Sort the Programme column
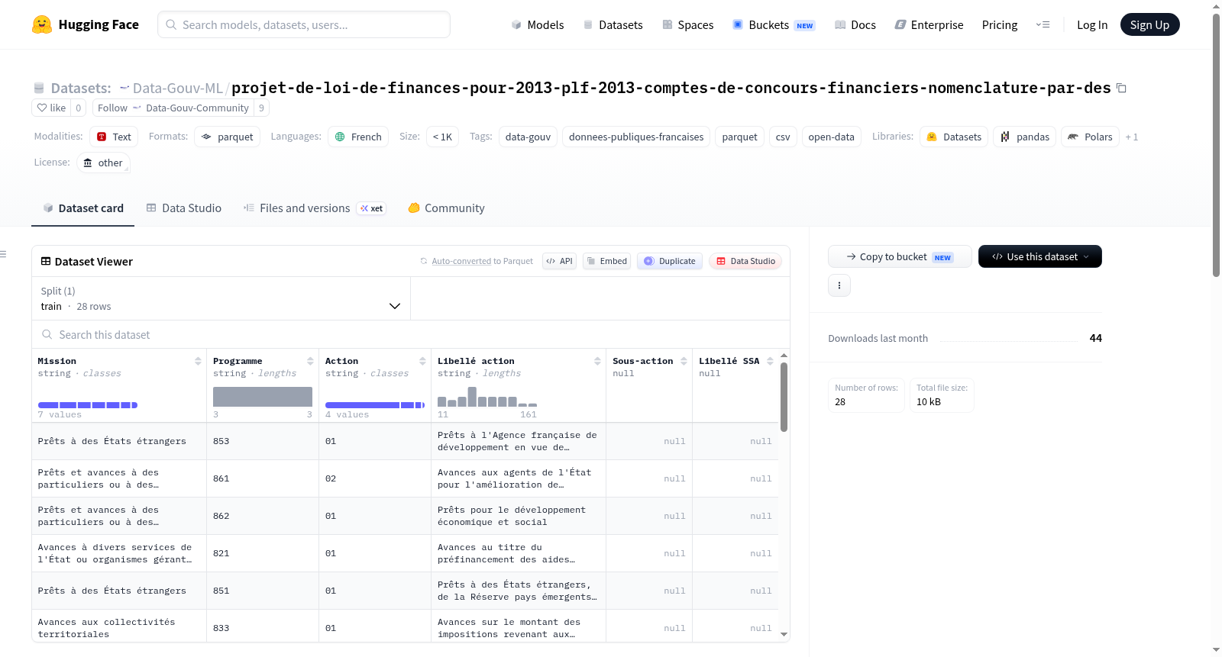The height and width of the screenshot is (657, 1222). click(310, 361)
